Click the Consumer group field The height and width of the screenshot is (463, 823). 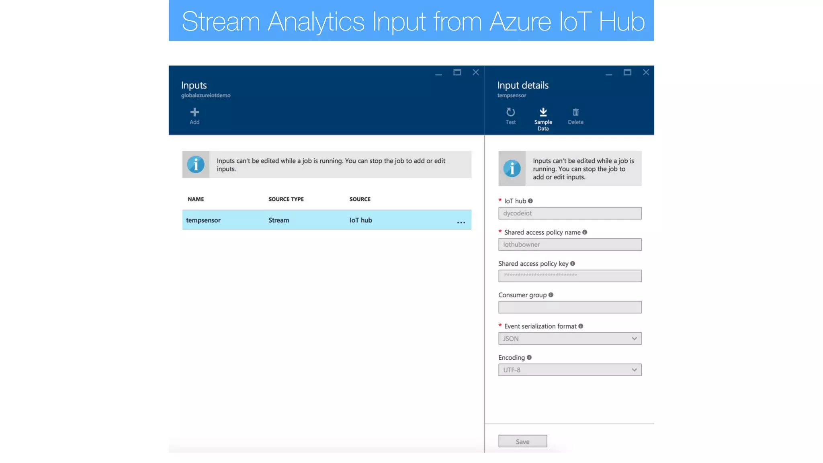[570, 307]
